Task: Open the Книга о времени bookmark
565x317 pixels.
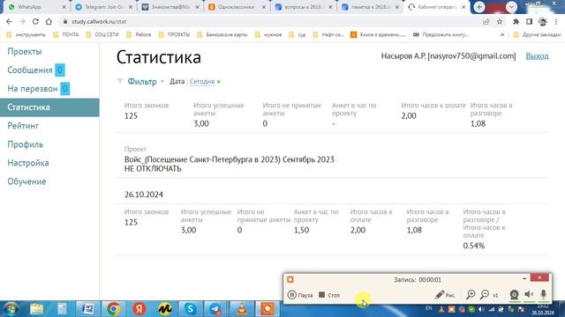Action: click(x=379, y=35)
